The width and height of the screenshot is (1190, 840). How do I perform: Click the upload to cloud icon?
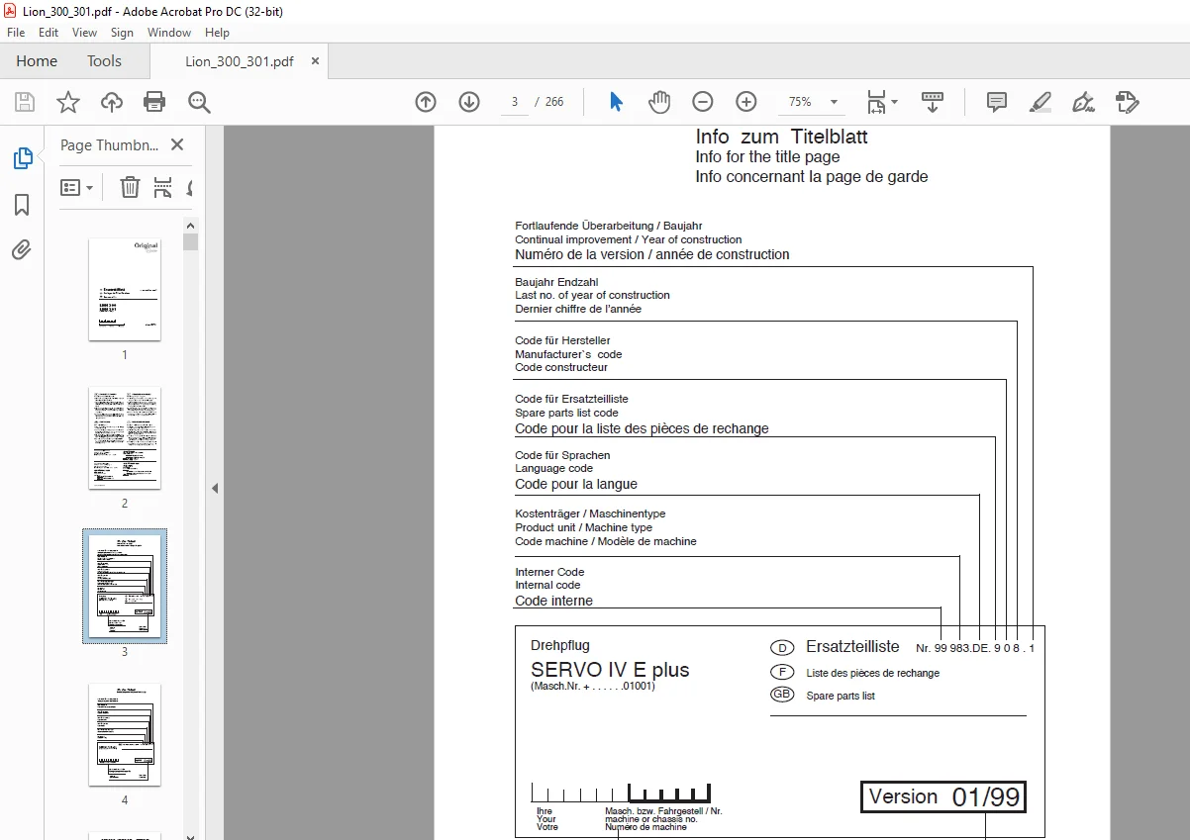[112, 102]
